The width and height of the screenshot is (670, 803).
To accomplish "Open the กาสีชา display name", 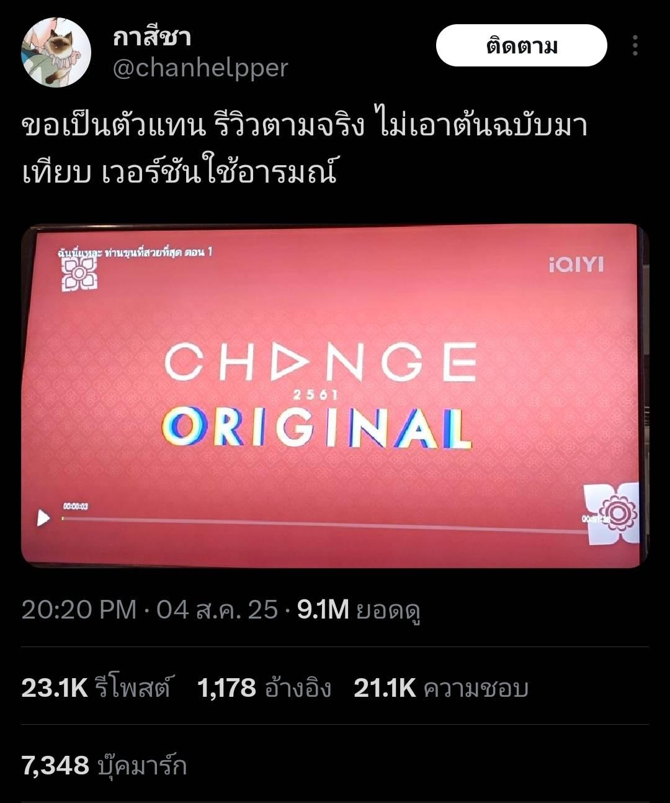I will tap(152, 37).
